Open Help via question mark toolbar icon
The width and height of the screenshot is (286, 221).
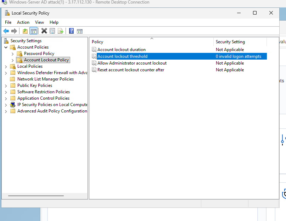click(72, 31)
